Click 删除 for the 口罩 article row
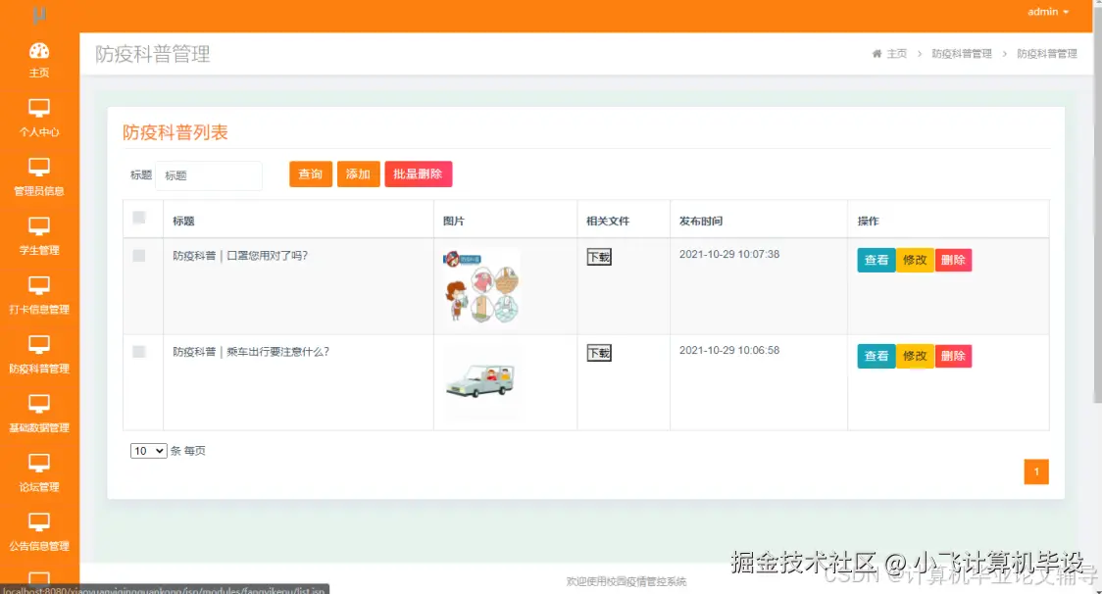This screenshot has height=594, width=1102. click(x=953, y=260)
